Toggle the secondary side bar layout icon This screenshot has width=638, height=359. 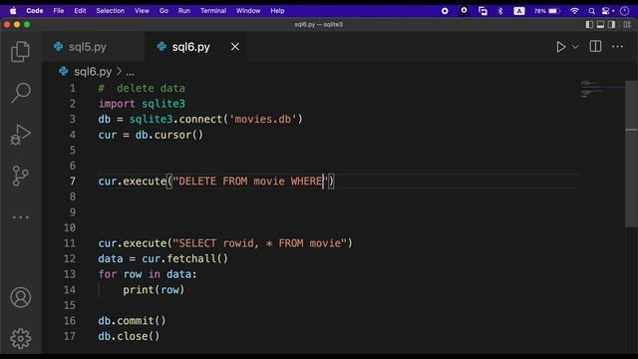[611, 24]
